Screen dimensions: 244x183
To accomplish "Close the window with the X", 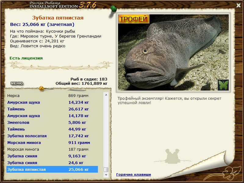I will [239, 5].
